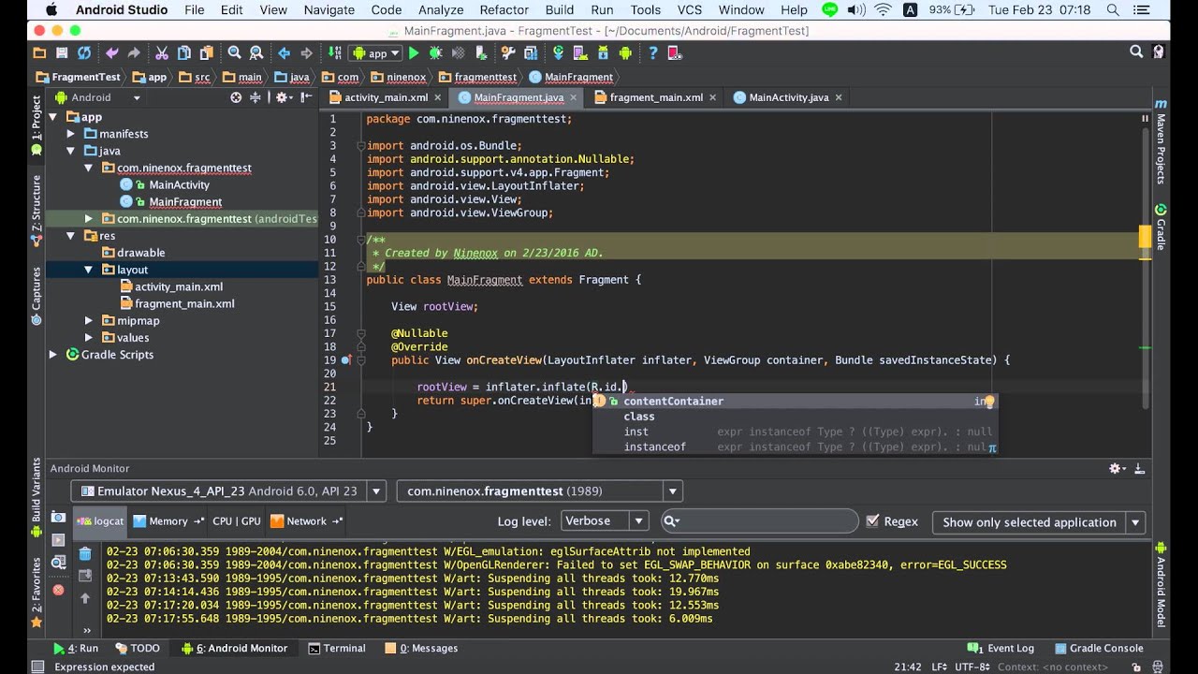This screenshot has height=674, width=1198.
Task: Toggle breakpoint at line 19 gutter
Action: click(346, 359)
